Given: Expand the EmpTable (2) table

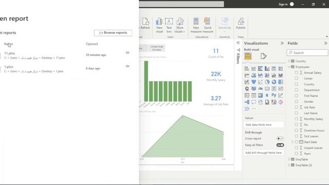Looking at the screenshot, I should [x=289, y=165].
